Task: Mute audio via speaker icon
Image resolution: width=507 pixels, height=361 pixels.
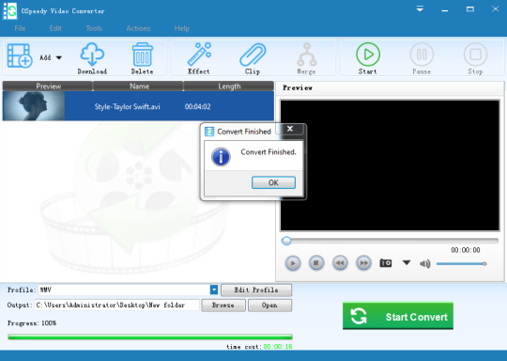Action: tap(425, 264)
